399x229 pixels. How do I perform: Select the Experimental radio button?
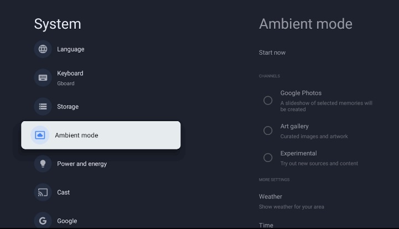(268, 158)
